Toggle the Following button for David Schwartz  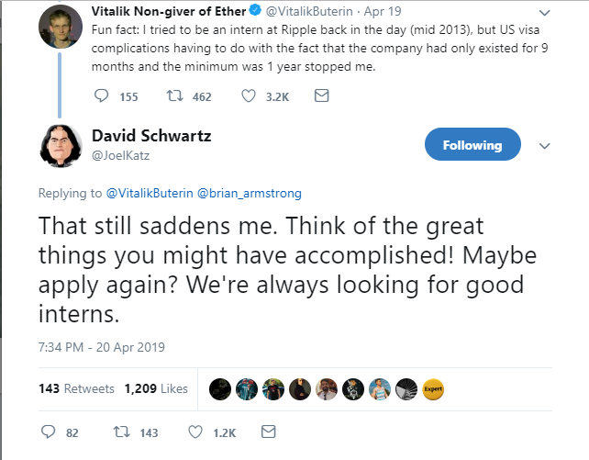pos(472,144)
